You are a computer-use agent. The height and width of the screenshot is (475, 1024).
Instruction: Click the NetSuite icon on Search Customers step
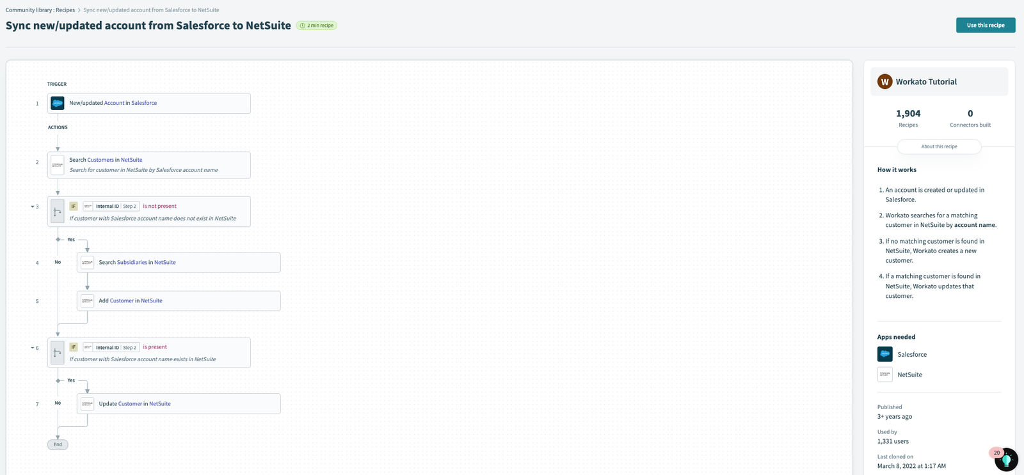[58, 165]
